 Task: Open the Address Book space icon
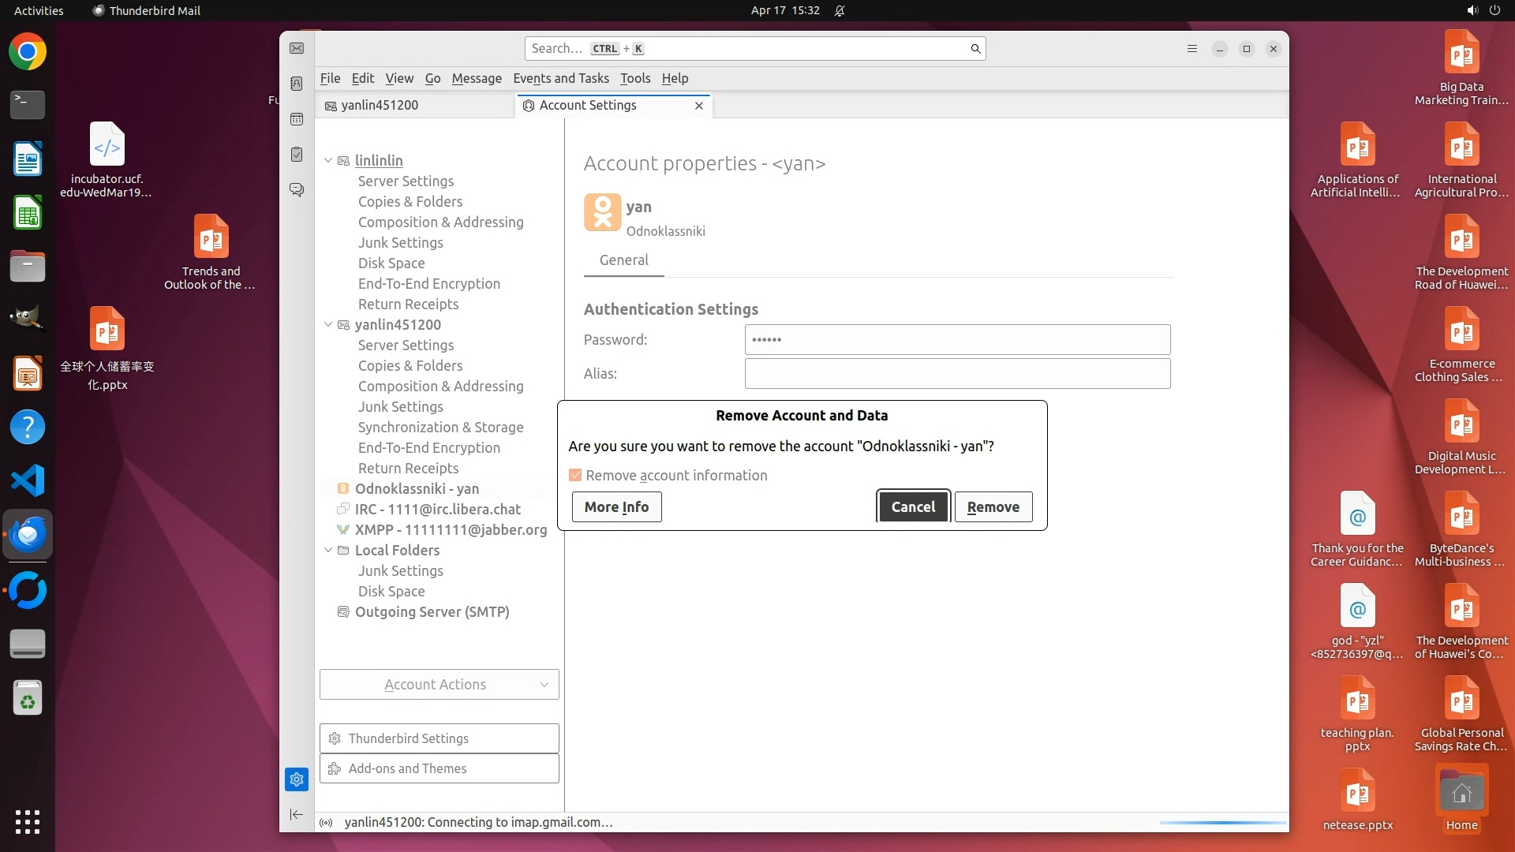tap(297, 84)
